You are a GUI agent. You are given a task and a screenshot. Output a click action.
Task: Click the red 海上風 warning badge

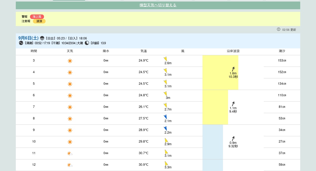[37, 17]
